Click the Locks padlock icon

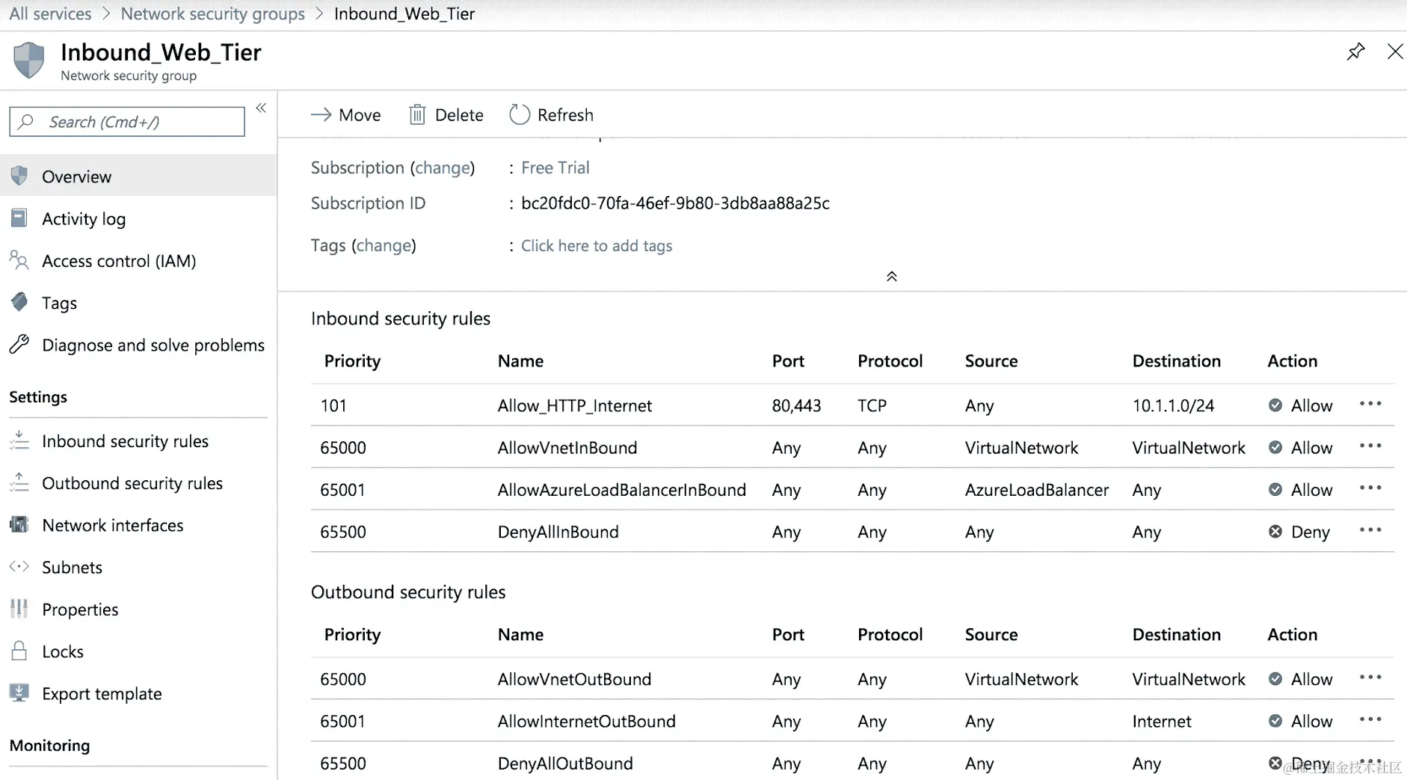19,650
